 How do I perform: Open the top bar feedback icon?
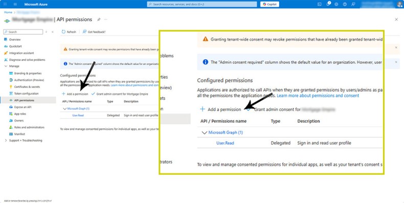click(x=353, y=5)
